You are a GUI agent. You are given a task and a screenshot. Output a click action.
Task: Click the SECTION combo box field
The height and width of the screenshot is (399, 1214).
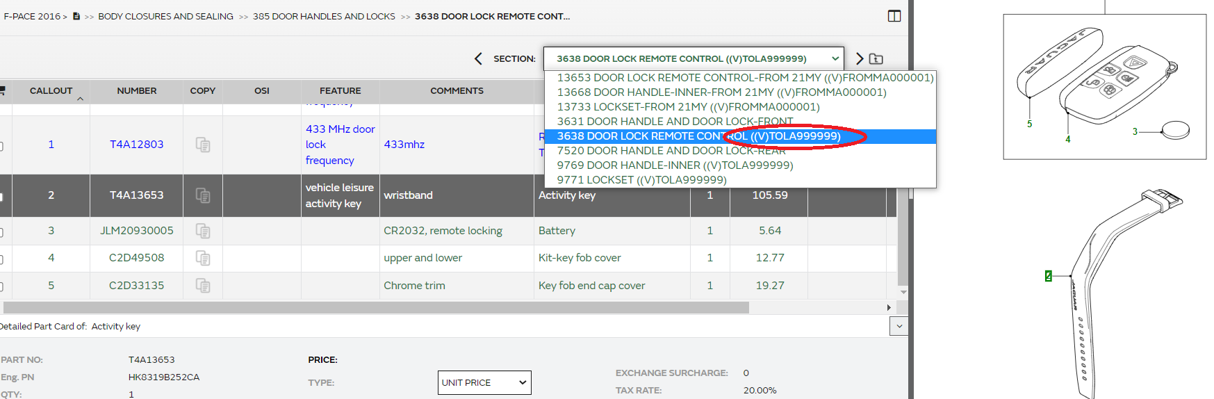(x=693, y=59)
